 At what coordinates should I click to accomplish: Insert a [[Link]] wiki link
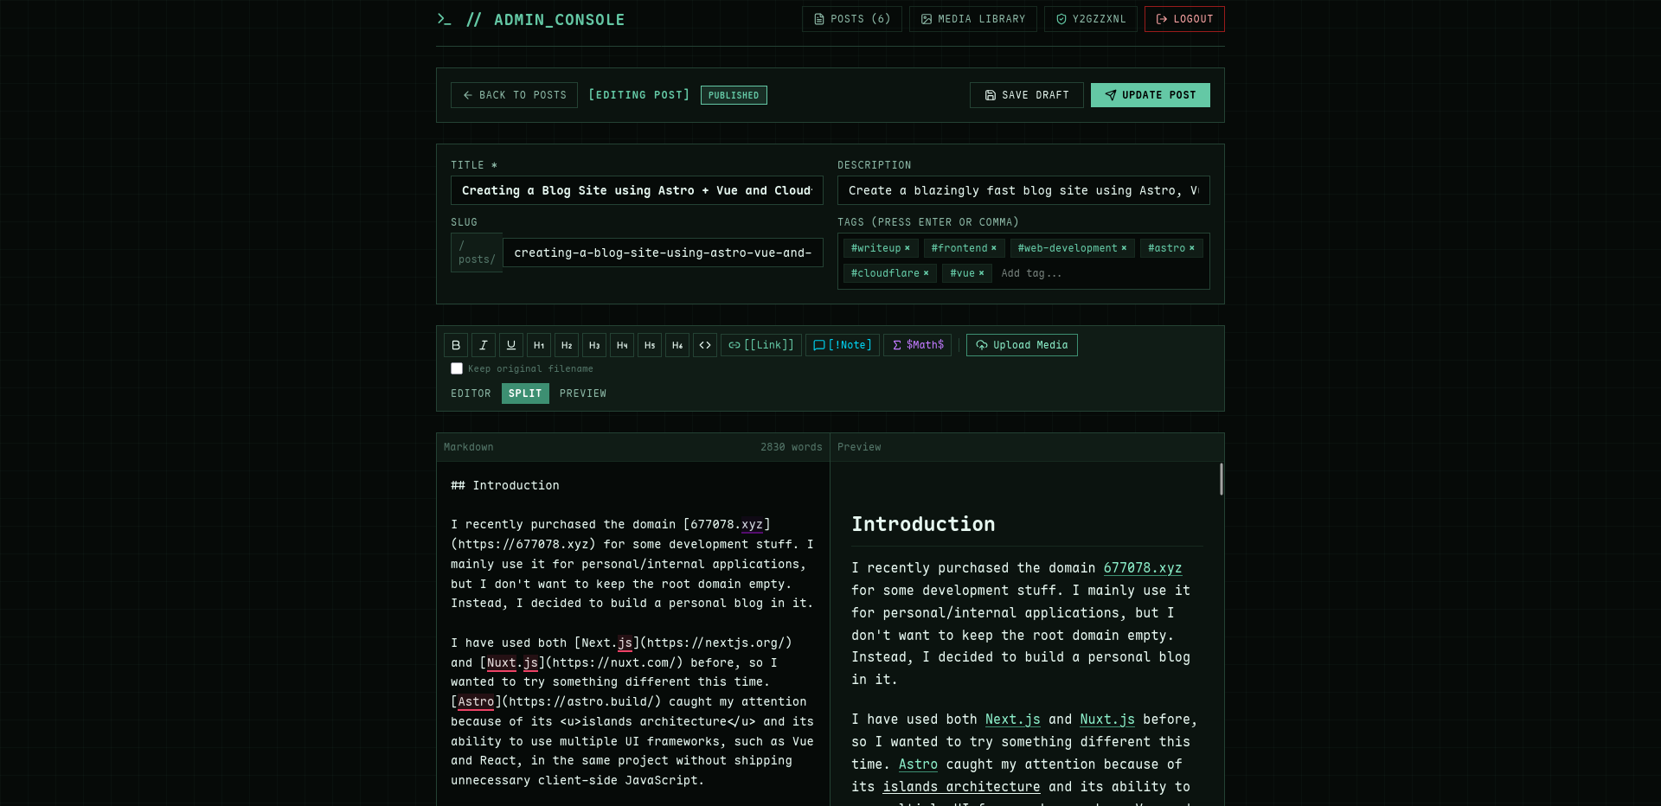pyautogui.click(x=761, y=345)
